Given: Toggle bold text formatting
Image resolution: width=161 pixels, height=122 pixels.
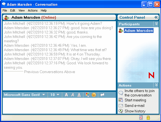Looking at the screenshot, I should pos(66,95).
